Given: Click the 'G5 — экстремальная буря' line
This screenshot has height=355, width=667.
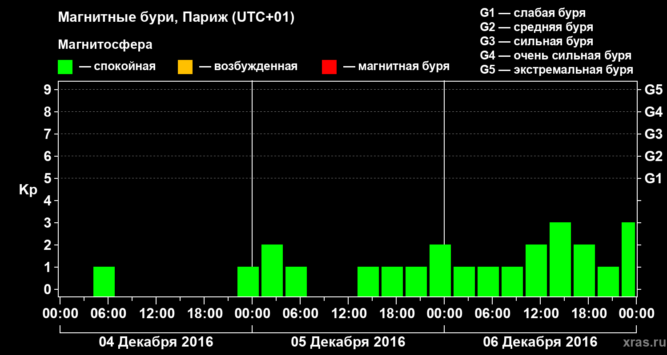Looking at the screenshot, I should 556,70.
